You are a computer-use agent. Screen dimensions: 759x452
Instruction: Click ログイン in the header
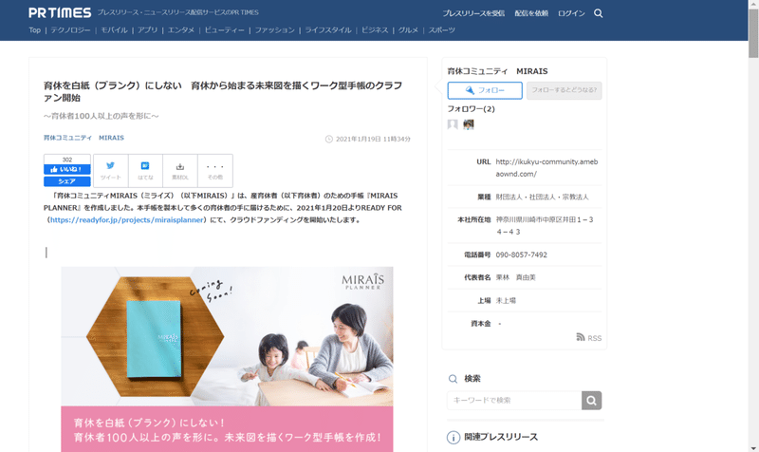pyautogui.click(x=571, y=13)
